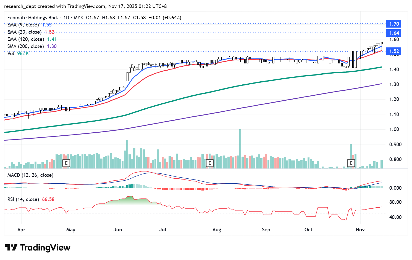Screen dimensions: 412x260
Task: Select the EMA (9, close) indicator legend
Action: coord(23,25)
